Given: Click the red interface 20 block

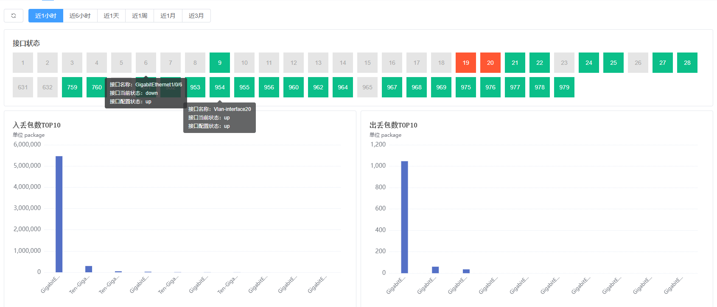Looking at the screenshot, I should click(x=490, y=63).
